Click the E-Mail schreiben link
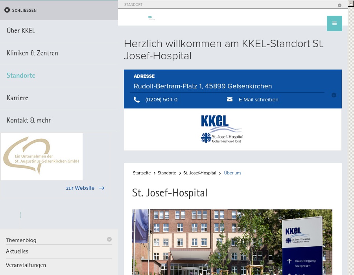 click(258, 99)
